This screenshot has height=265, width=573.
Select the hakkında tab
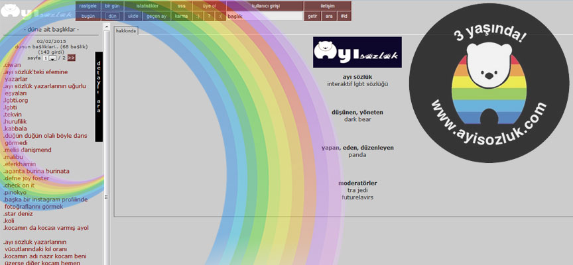(126, 31)
